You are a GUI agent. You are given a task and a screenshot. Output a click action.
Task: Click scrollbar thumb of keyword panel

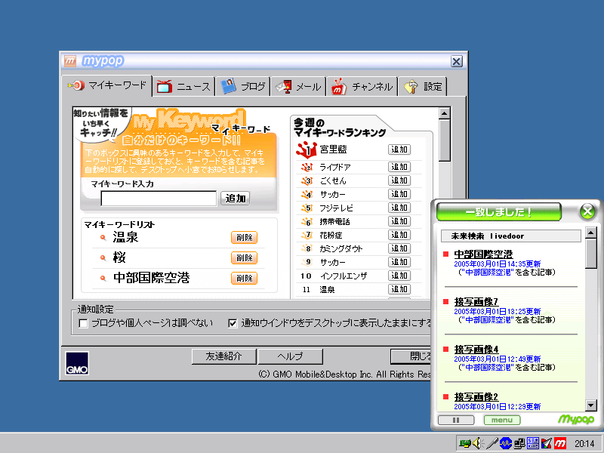click(x=445, y=140)
